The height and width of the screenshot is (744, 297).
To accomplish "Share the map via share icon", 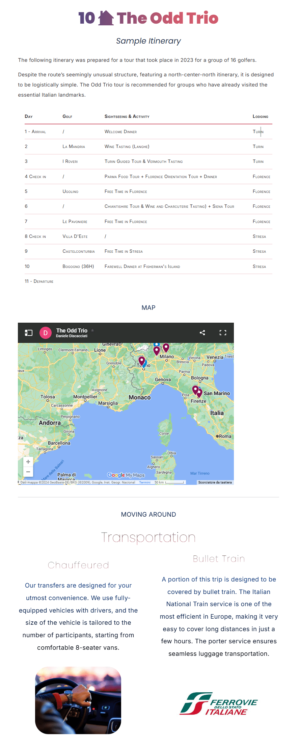I will (x=202, y=333).
